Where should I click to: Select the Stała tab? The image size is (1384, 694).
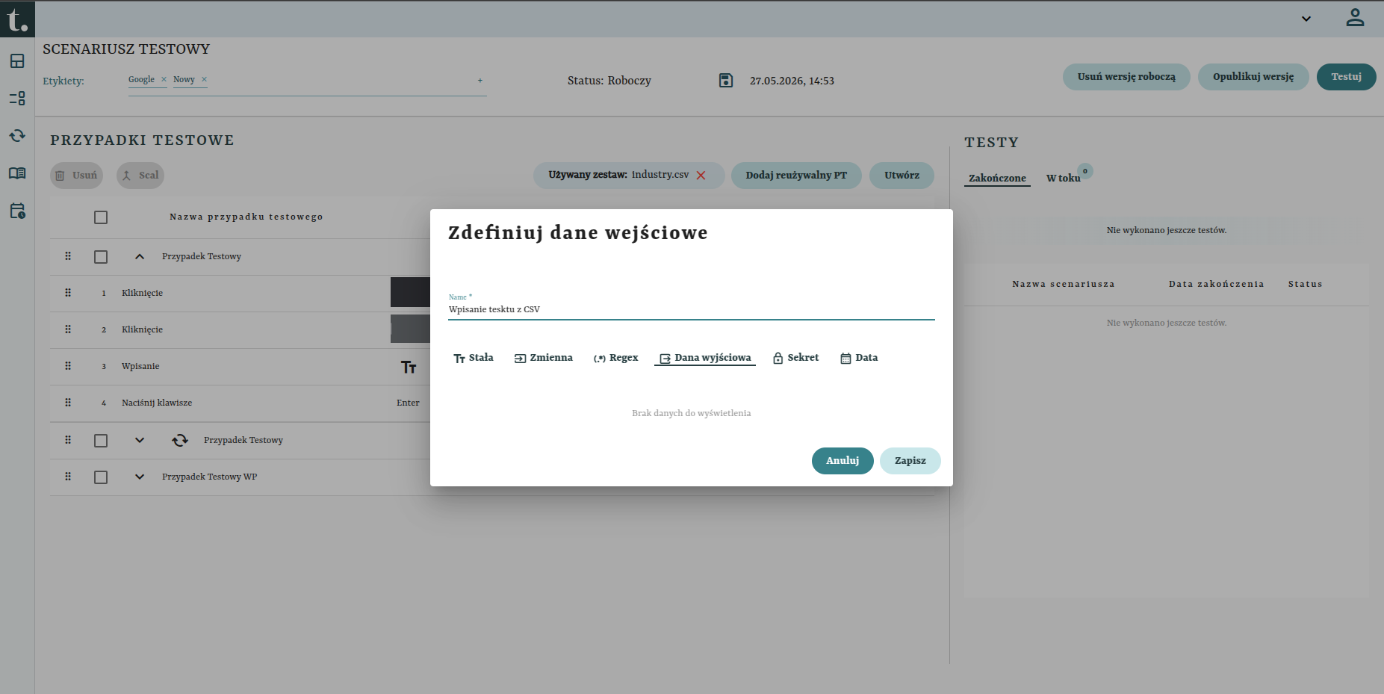474,358
